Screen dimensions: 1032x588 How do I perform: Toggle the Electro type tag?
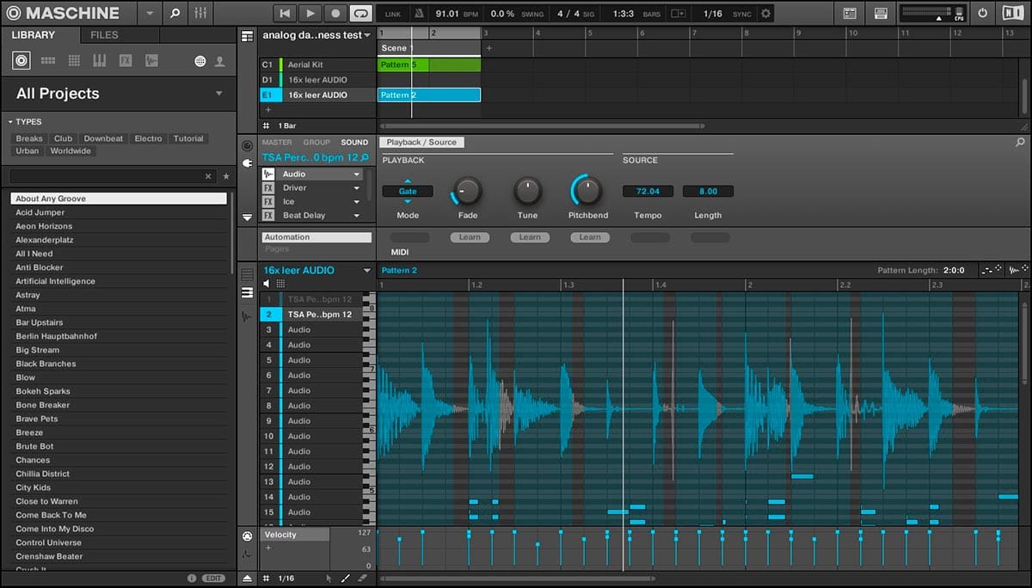click(x=148, y=138)
